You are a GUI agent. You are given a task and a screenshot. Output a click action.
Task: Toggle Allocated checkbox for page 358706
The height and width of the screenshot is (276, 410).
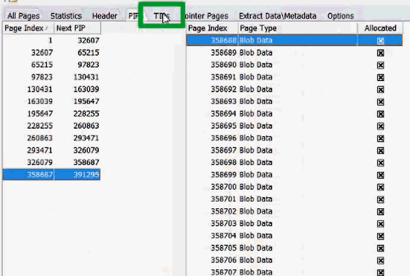pos(380,260)
